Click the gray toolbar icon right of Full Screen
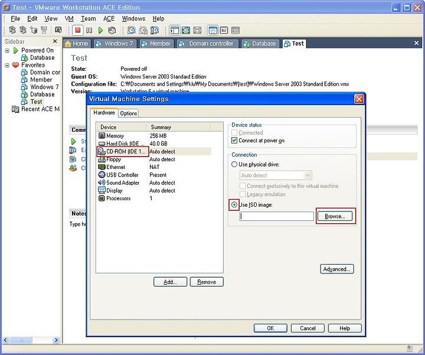The image size is (425, 355). [197, 30]
